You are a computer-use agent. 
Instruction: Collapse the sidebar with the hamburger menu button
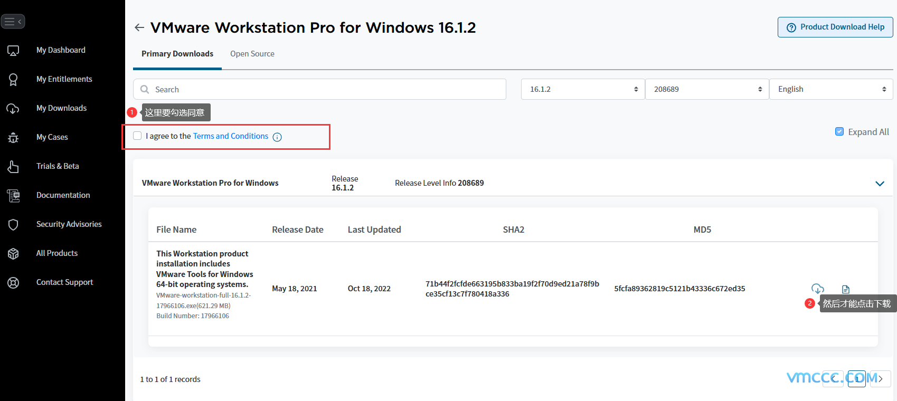point(13,21)
